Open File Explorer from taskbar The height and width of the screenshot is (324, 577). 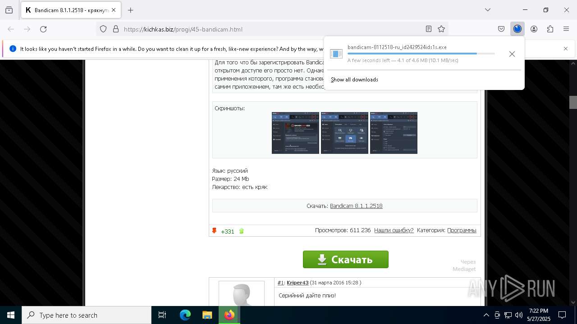click(x=207, y=315)
